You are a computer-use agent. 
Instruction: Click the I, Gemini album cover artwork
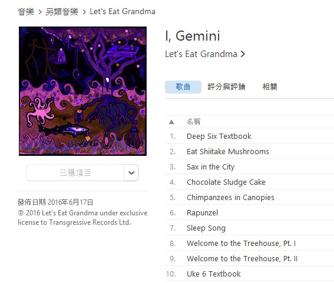82,91
